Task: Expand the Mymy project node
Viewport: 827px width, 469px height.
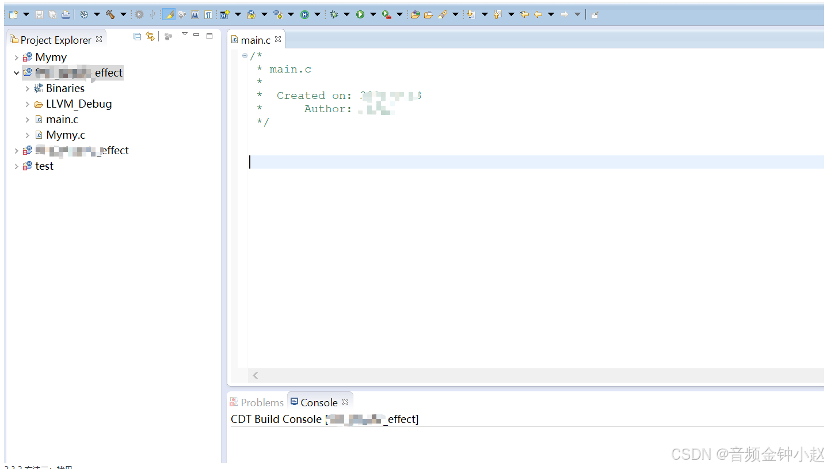Action: tap(16, 58)
